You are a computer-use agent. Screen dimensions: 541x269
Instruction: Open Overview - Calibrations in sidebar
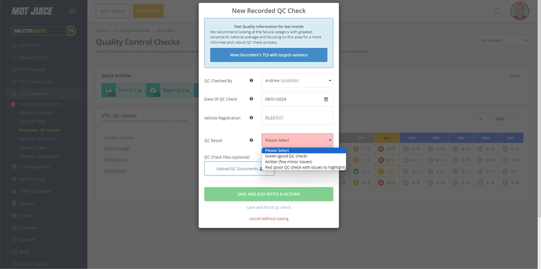point(39,156)
